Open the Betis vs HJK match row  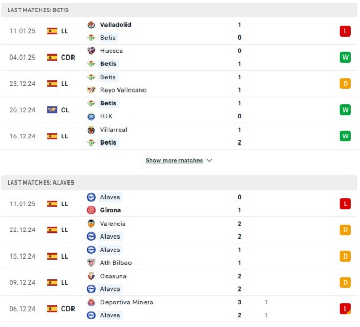pos(179,110)
